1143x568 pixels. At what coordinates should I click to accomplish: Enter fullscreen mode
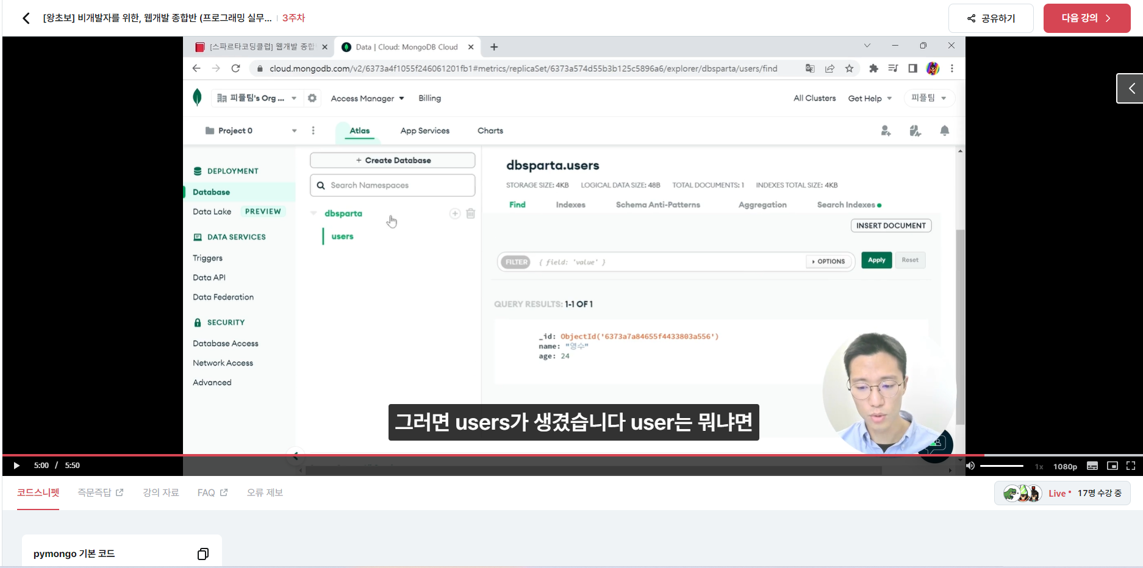point(1131,466)
